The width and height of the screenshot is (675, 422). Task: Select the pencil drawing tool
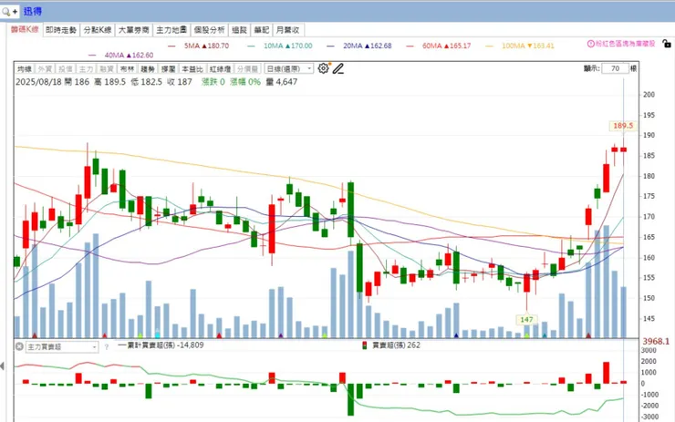337,68
